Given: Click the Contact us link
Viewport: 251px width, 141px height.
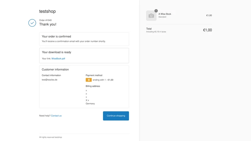Looking at the screenshot, I should tap(56, 116).
